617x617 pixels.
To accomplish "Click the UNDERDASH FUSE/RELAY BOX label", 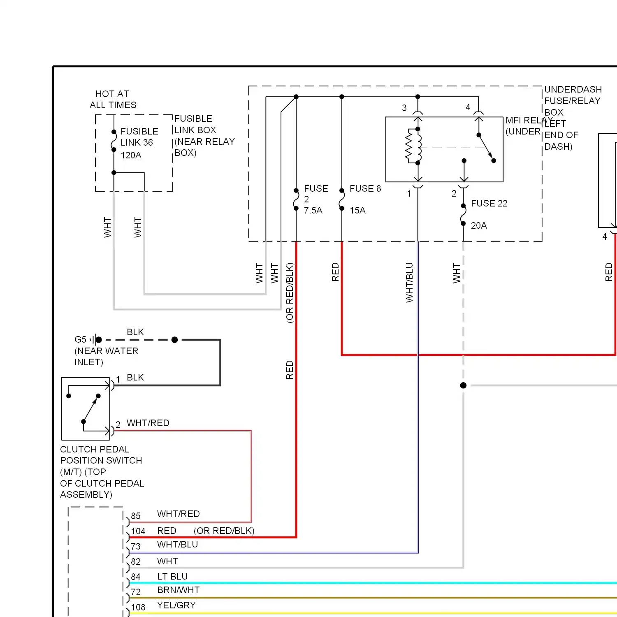I will click(x=573, y=118).
